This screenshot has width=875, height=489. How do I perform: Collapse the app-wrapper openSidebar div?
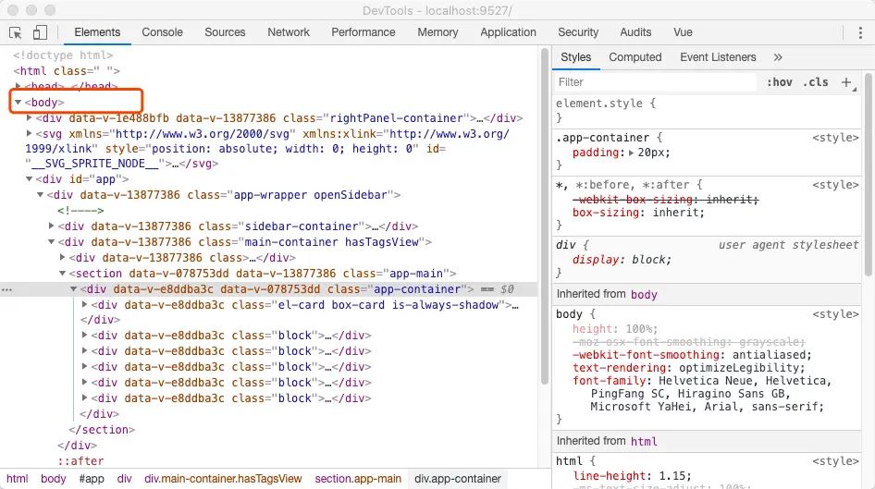40,195
